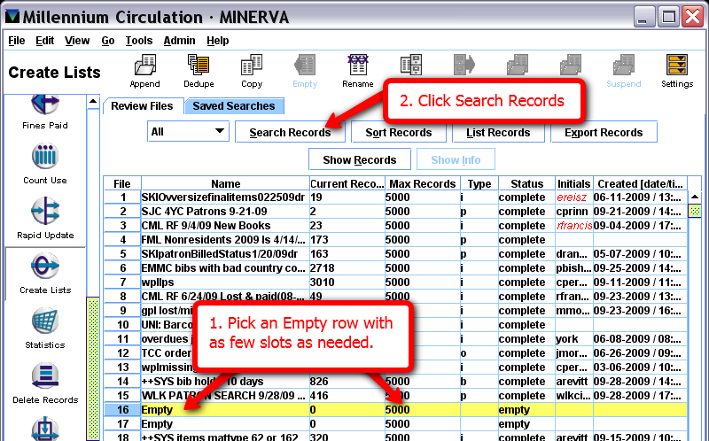Click the Copy toolbar icon
Image resolution: width=709 pixels, height=441 pixels.
pyautogui.click(x=252, y=70)
